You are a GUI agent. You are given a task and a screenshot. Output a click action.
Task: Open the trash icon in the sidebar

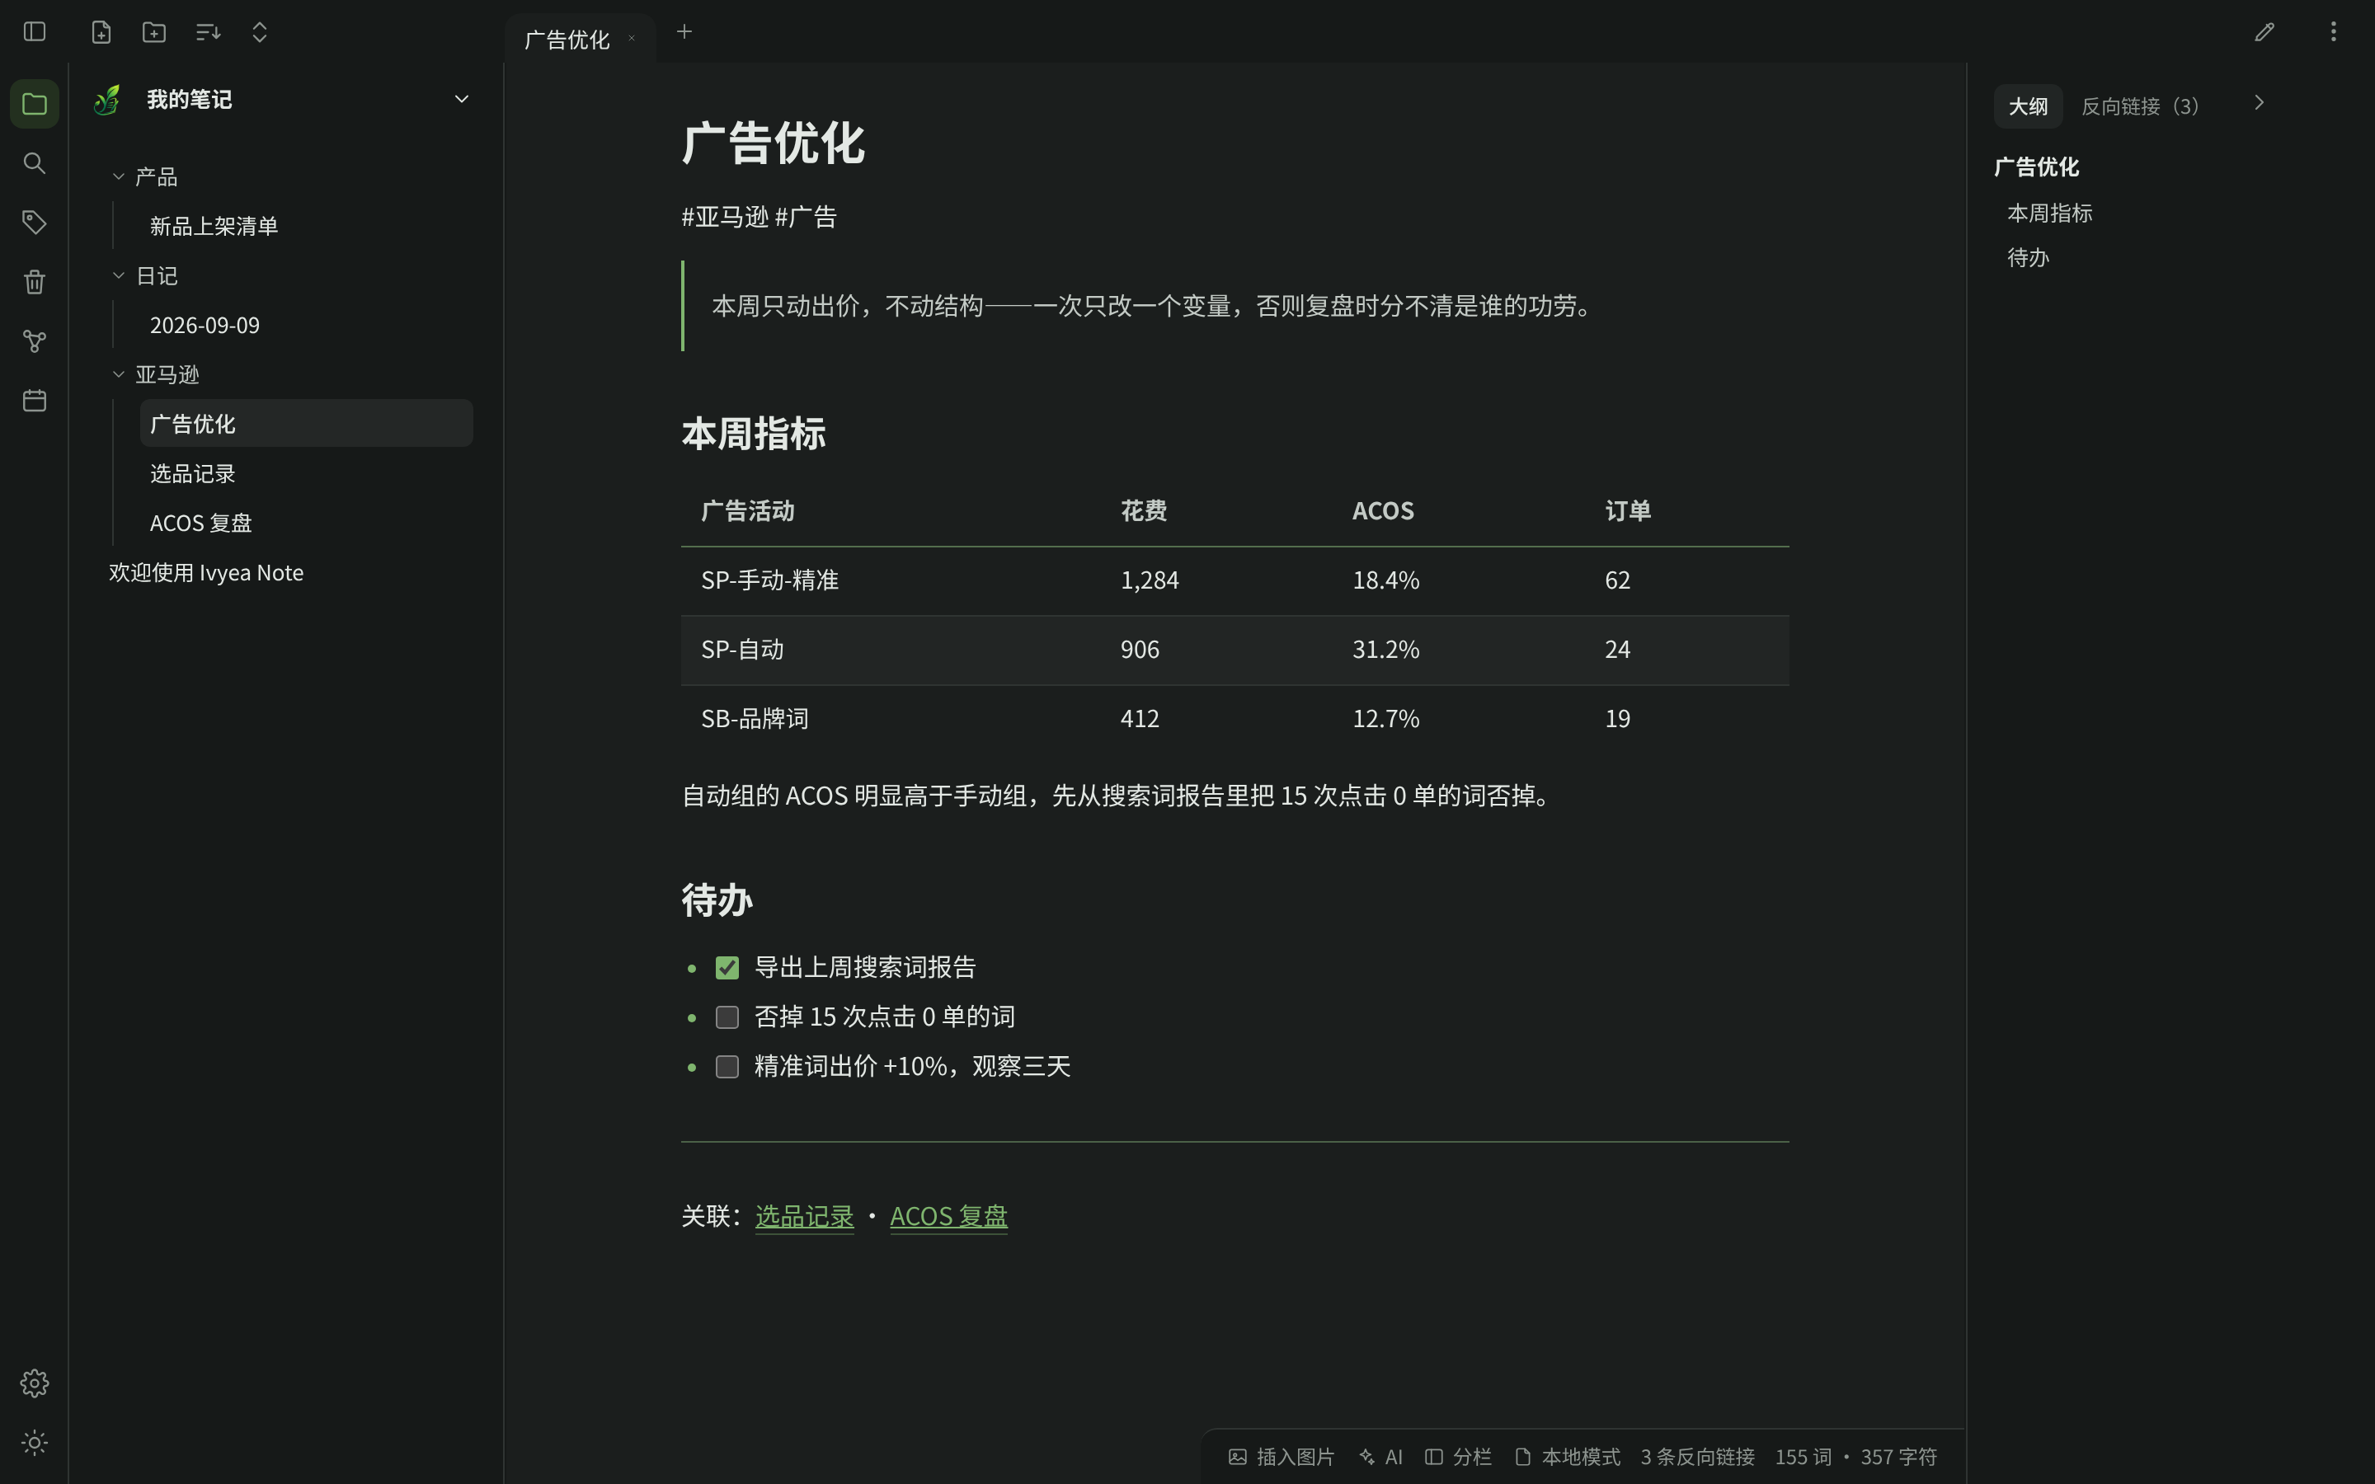(x=35, y=282)
